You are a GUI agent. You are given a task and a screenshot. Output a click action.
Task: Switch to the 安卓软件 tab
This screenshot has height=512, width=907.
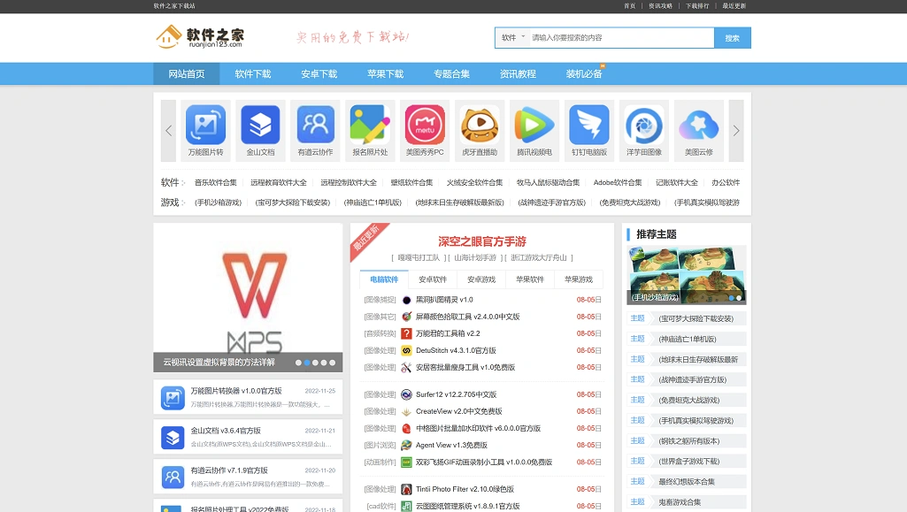click(434, 279)
